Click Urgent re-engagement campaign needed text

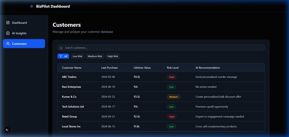(220, 117)
